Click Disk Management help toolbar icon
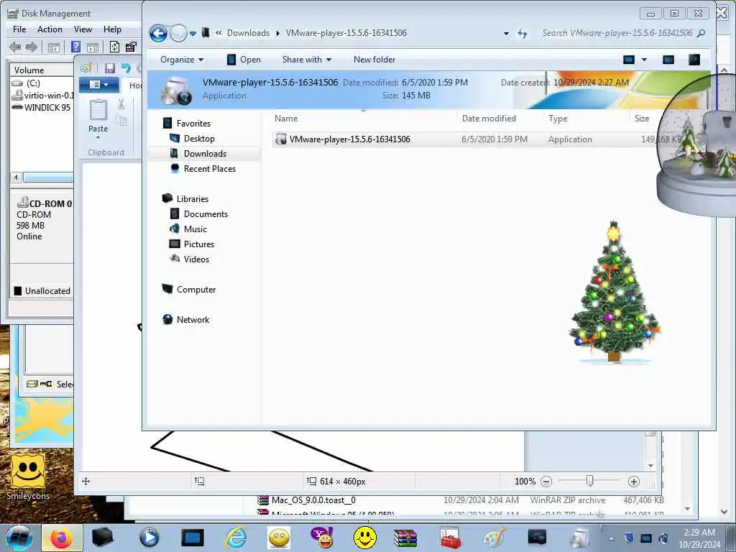Image resolution: width=736 pixels, height=552 pixels. (75, 47)
